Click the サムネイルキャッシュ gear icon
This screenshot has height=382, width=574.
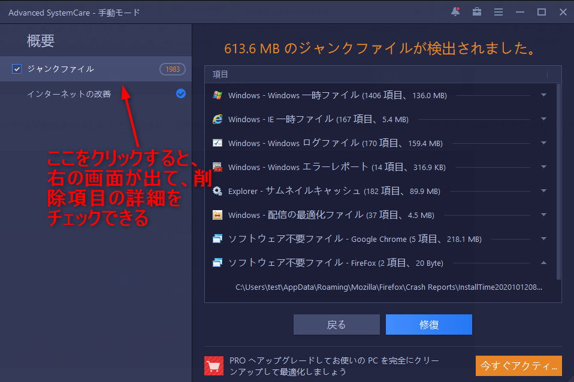[217, 191]
